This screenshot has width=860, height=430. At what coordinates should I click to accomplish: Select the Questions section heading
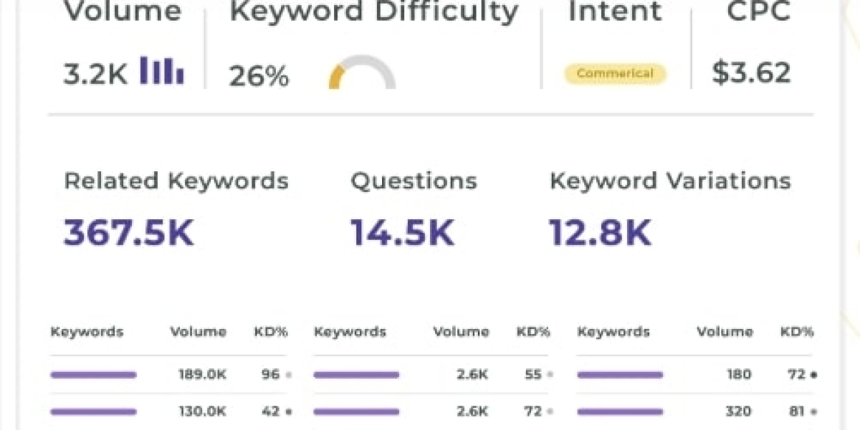coord(414,181)
